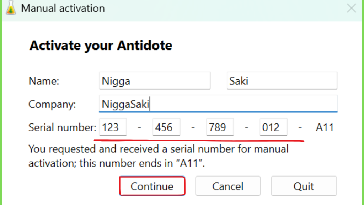Click the dash just before A11

pyautogui.click(x=300, y=127)
